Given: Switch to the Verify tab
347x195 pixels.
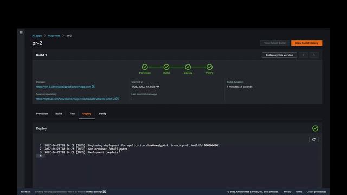Looking at the screenshot, I should [102, 114].
